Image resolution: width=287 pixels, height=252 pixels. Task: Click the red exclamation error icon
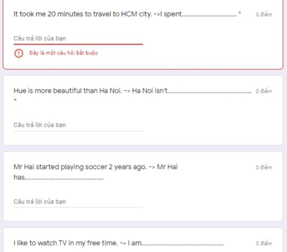tap(19, 53)
